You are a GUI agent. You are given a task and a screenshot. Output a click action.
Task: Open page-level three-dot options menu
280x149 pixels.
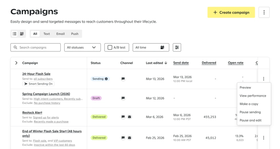(x=264, y=13)
